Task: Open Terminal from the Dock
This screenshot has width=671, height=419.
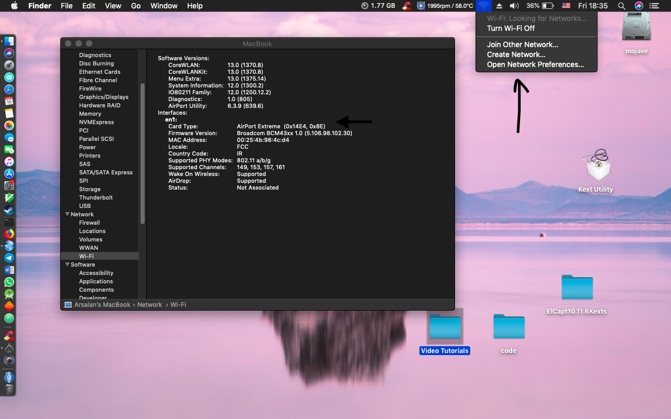Action: point(9,222)
